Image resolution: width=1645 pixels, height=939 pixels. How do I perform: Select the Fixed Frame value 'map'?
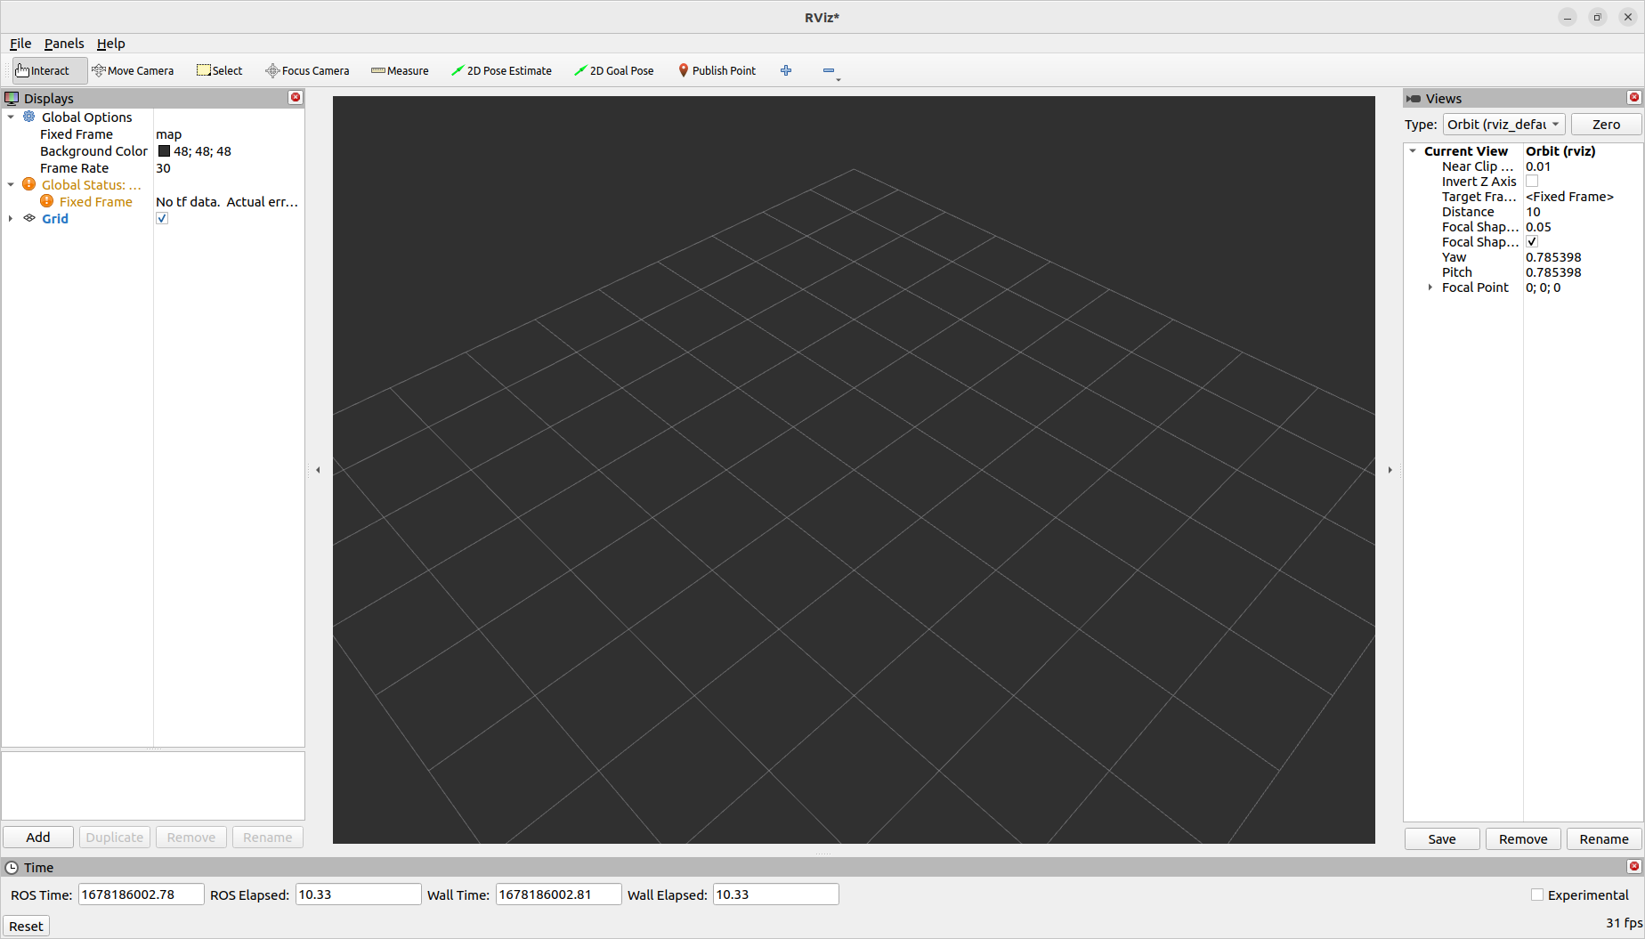tap(169, 134)
